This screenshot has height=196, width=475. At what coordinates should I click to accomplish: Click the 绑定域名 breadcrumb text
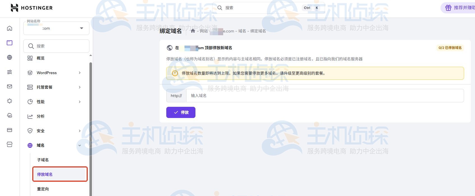(x=258, y=31)
